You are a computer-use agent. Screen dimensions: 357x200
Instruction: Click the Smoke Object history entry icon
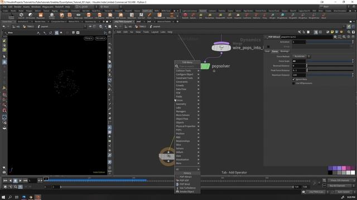click(177, 192)
